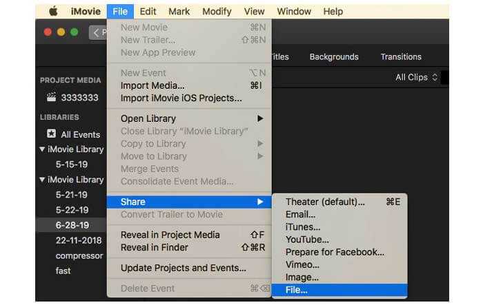
Task: Open the Mark menu
Action: click(x=179, y=12)
